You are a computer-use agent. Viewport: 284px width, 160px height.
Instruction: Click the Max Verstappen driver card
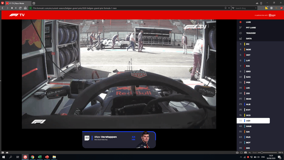[x=119, y=140]
